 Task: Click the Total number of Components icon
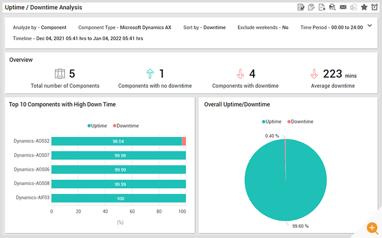click(60, 74)
